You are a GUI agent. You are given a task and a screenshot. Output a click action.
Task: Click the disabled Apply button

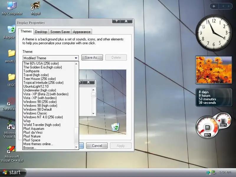[x=121, y=146]
